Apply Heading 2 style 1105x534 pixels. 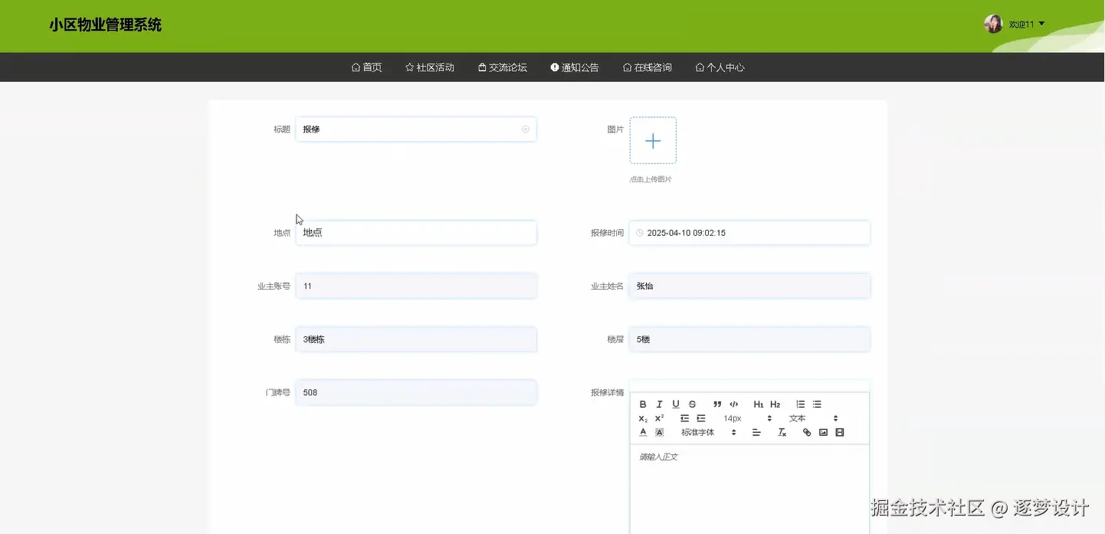click(775, 405)
